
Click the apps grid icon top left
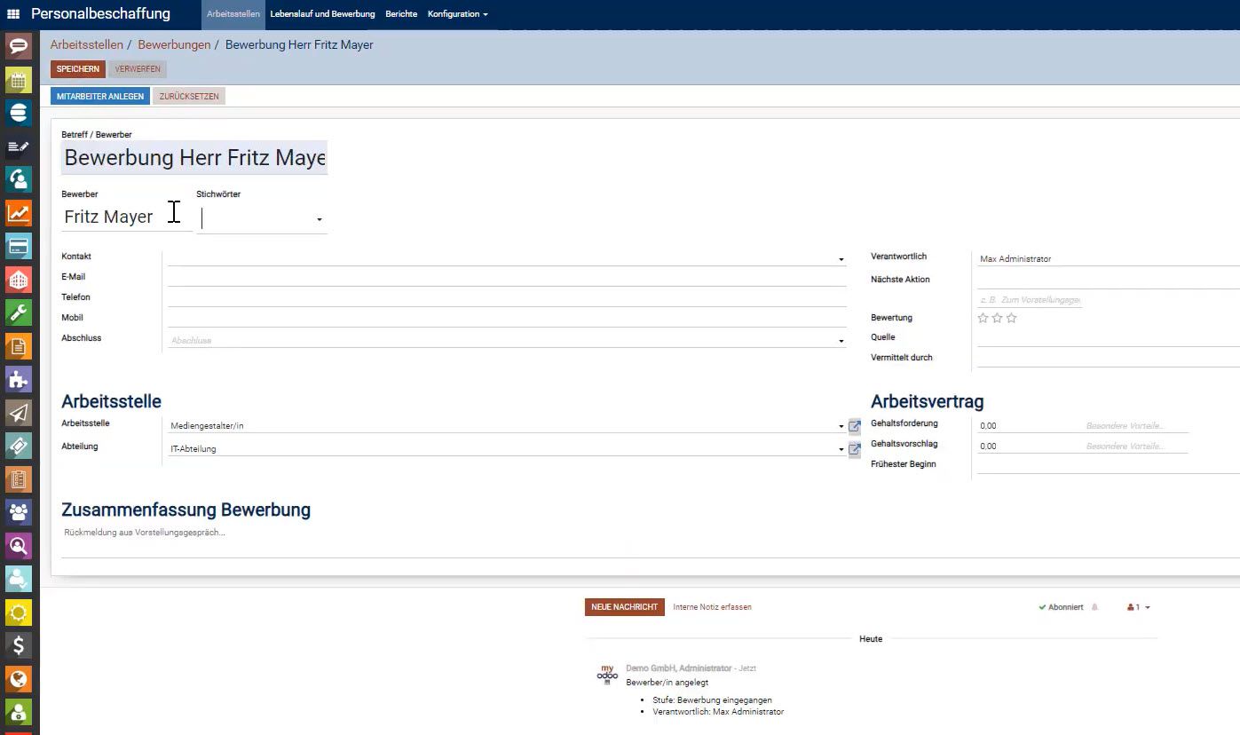click(x=12, y=13)
